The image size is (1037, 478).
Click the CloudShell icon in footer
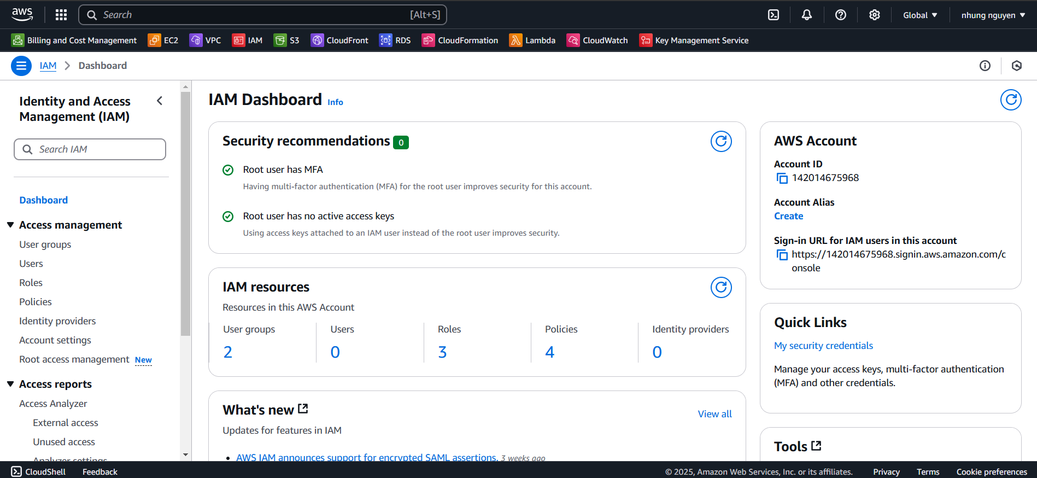point(16,471)
